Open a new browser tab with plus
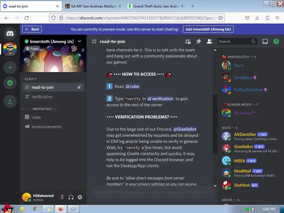Viewport: 284px width, 213px height. (192, 6)
